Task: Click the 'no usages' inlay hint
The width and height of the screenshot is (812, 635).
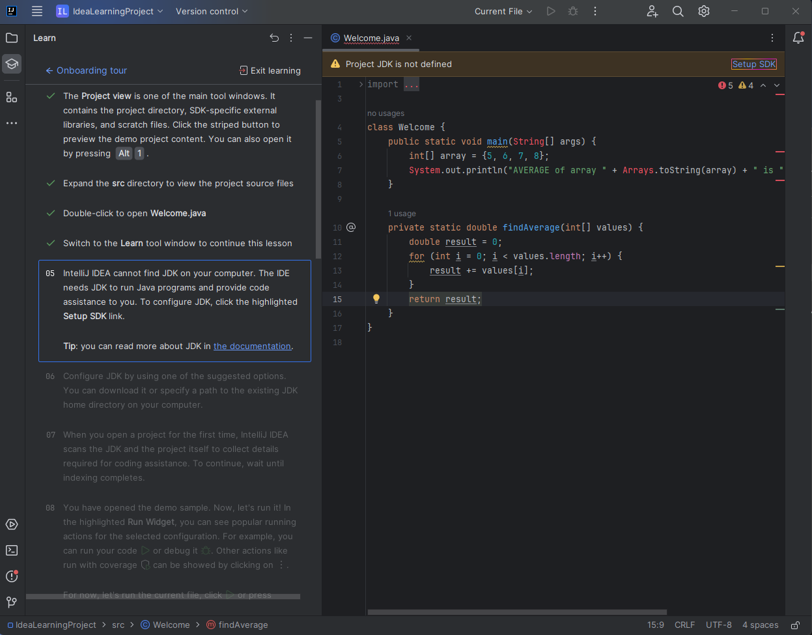Action: click(385, 113)
